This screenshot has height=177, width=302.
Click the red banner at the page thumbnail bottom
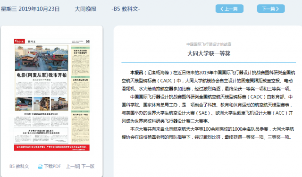click(52, 148)
